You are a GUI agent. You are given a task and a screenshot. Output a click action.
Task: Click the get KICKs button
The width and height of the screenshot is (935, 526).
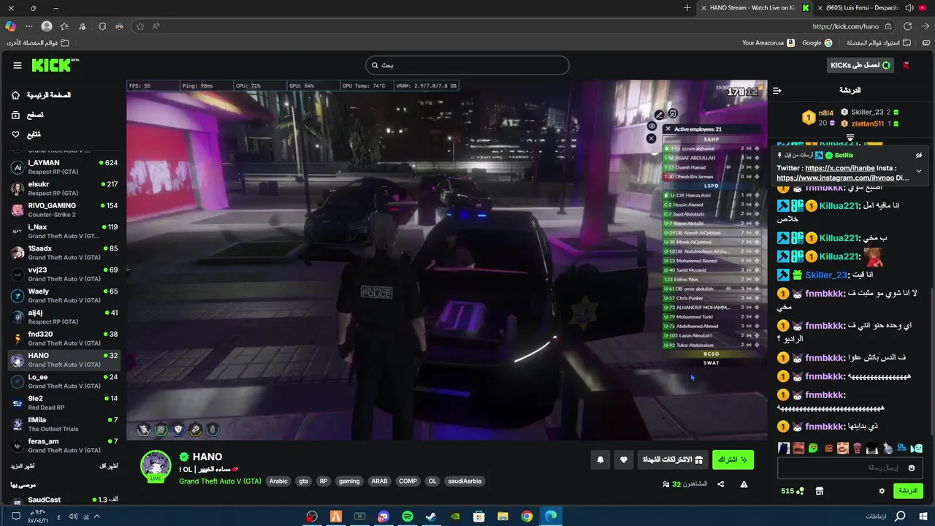pos(860,65)
